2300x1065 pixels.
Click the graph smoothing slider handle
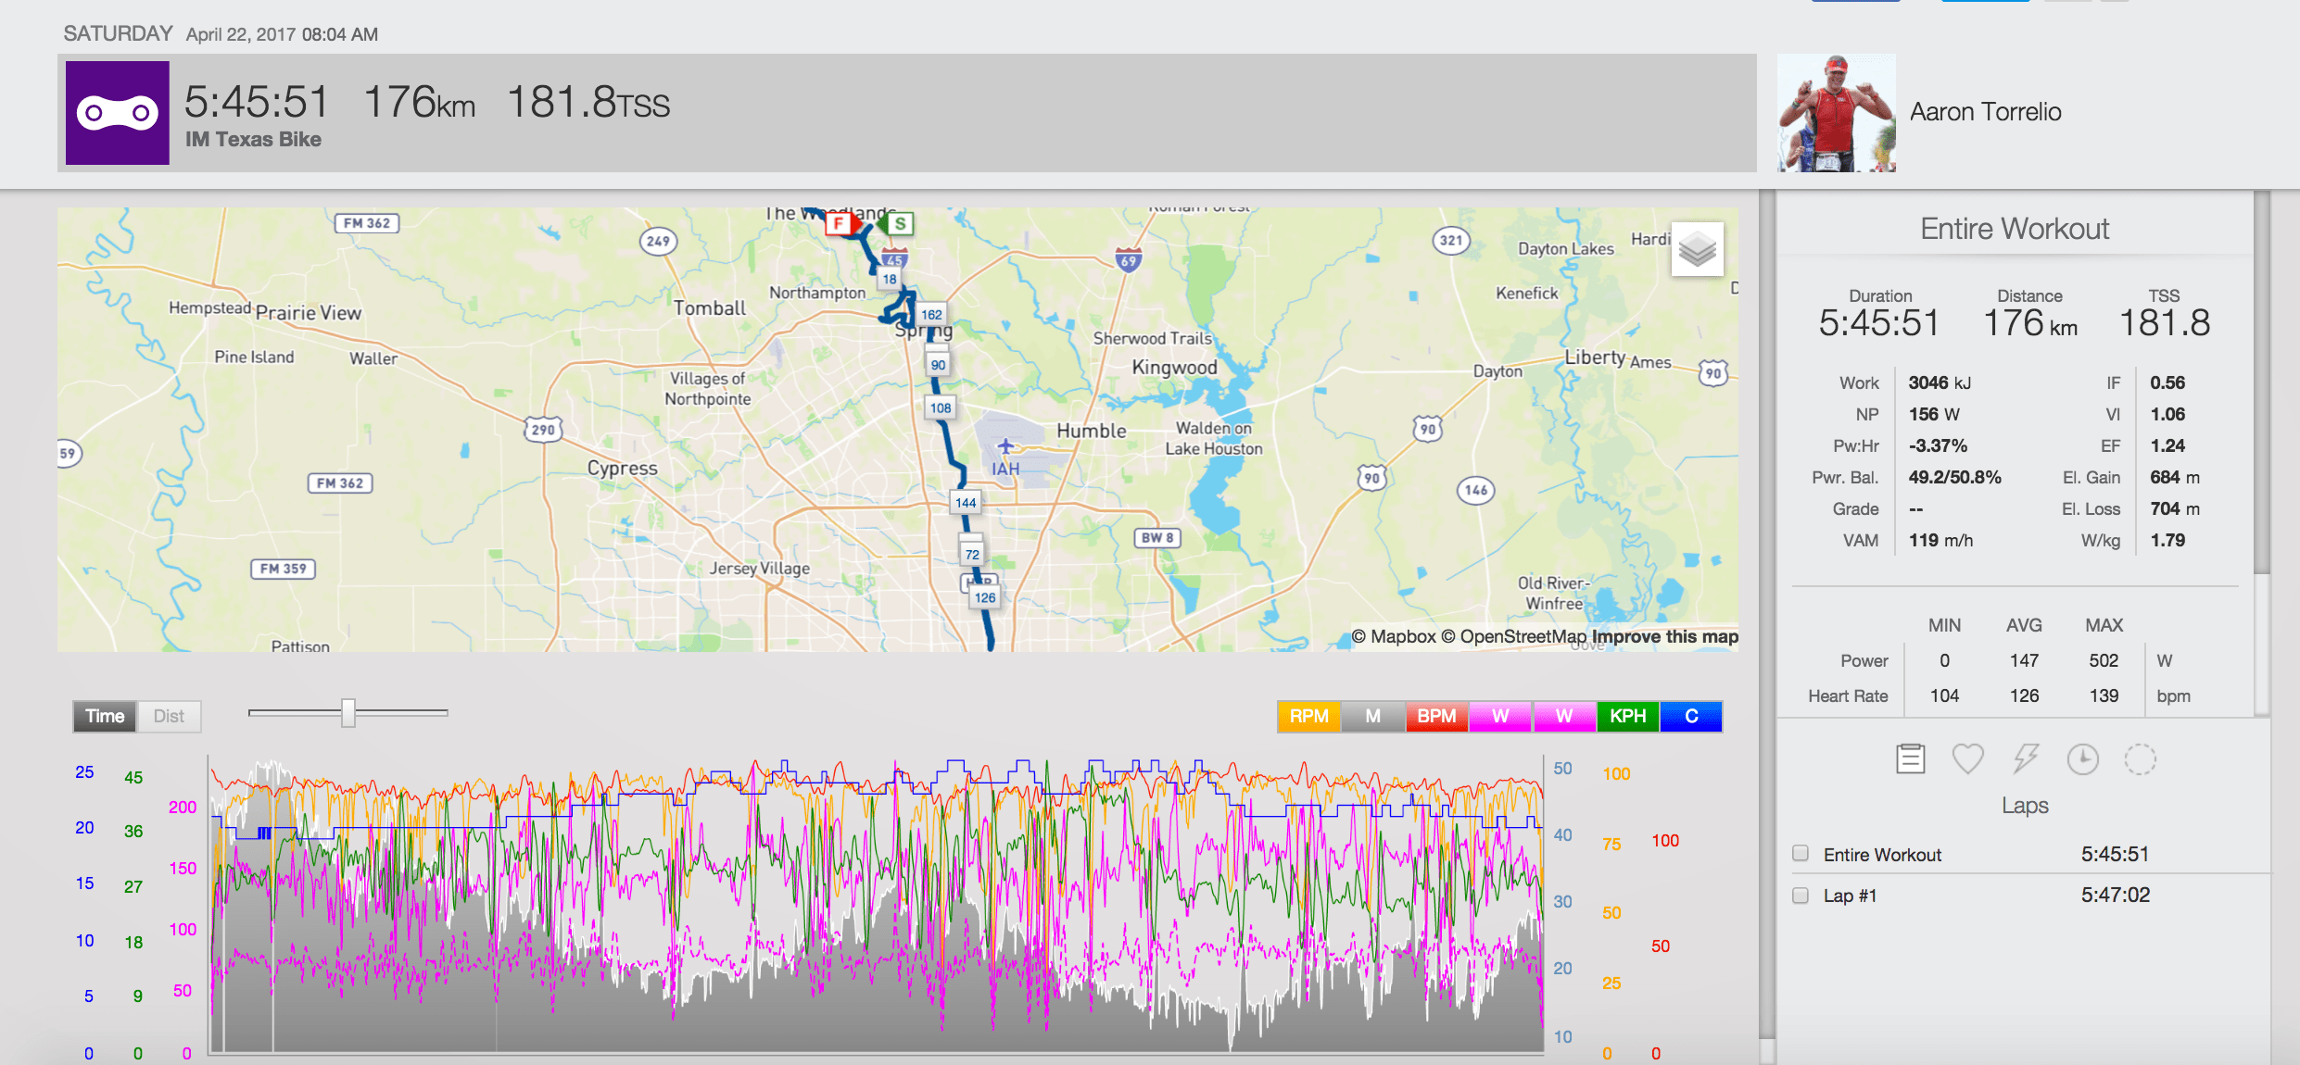pos(348,712)
